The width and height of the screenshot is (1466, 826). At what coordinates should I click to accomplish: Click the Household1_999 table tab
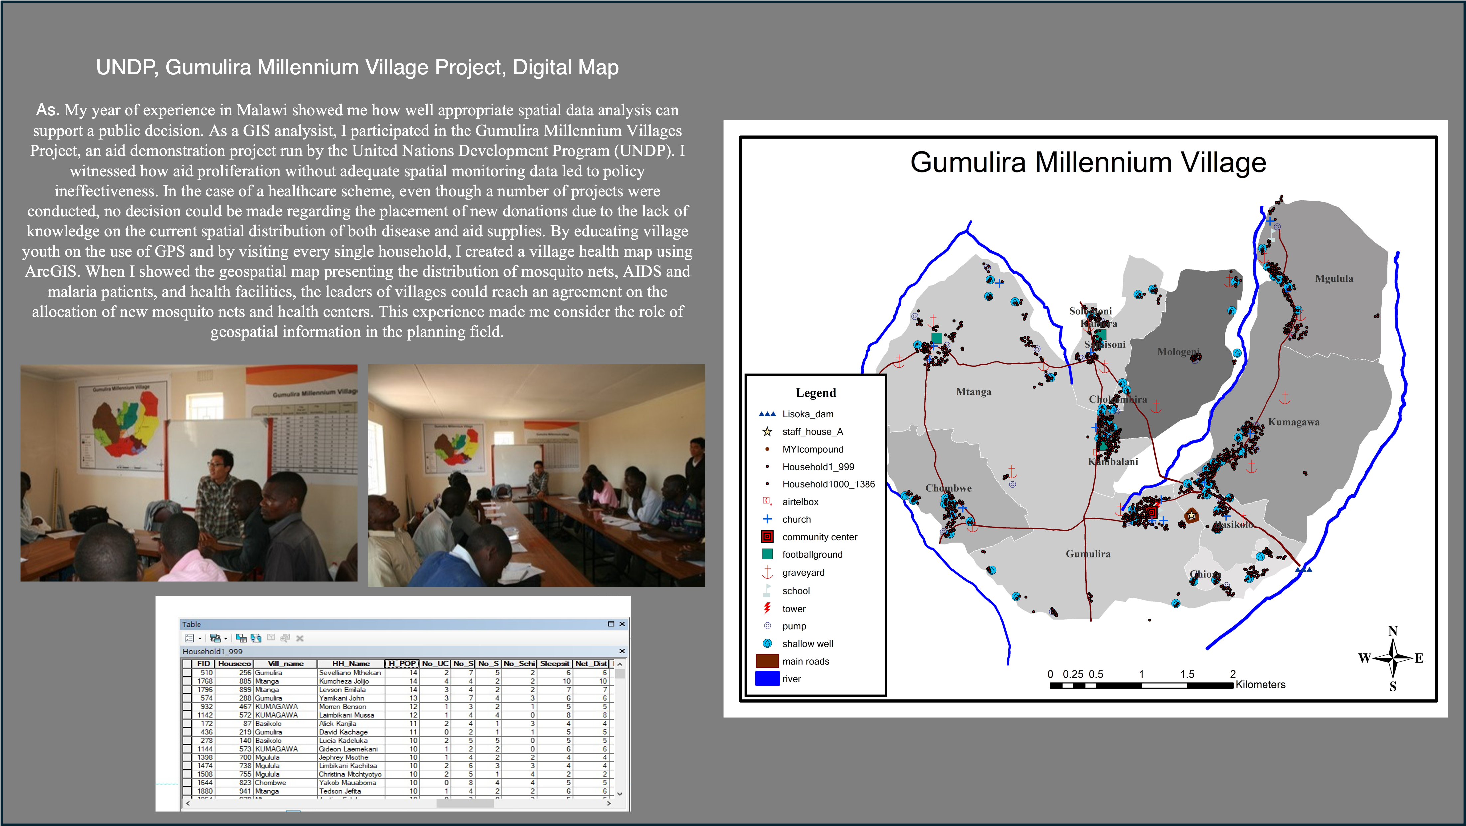tap(212, 651)
